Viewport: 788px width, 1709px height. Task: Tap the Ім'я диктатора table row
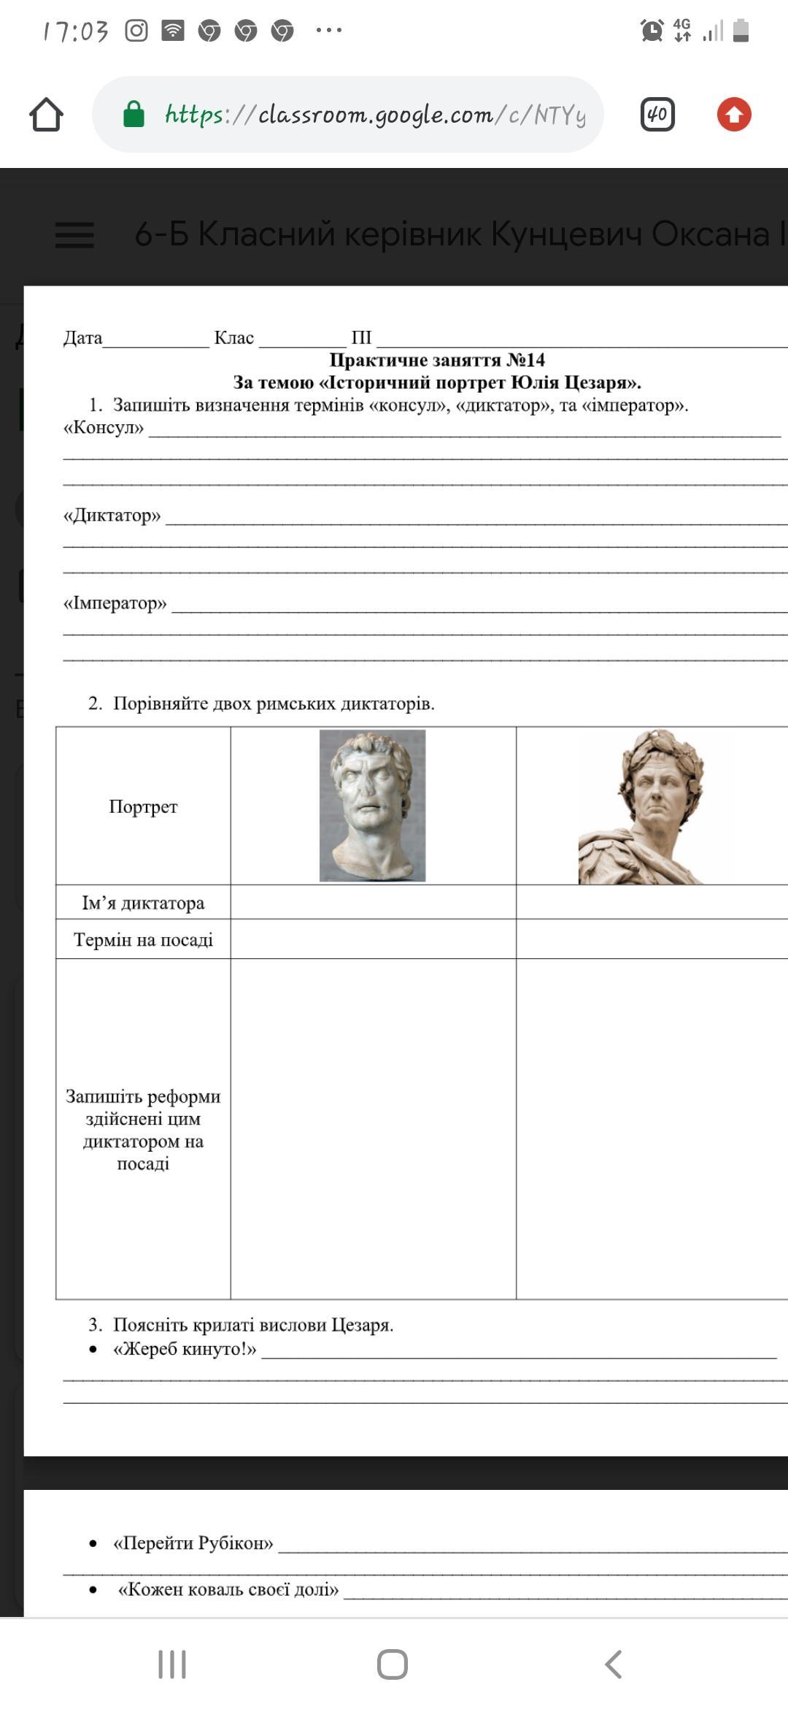[x=143, y=903]
